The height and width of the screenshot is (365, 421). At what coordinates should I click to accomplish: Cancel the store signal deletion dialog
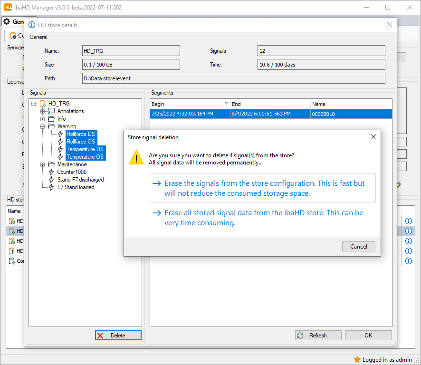click(358, 246)
